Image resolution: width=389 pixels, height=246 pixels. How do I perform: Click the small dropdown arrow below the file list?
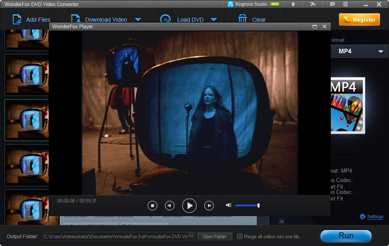click(282, 222)
